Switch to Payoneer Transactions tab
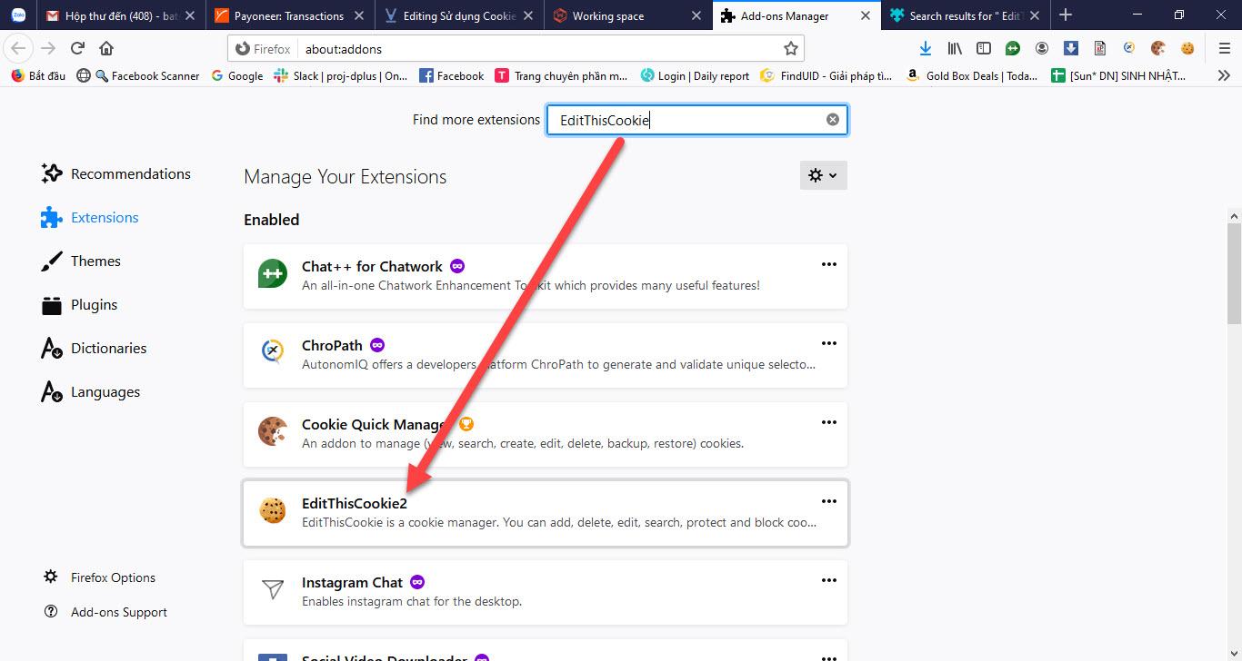This screenshot has height=661, width=1242. click(x=291, y=15)
